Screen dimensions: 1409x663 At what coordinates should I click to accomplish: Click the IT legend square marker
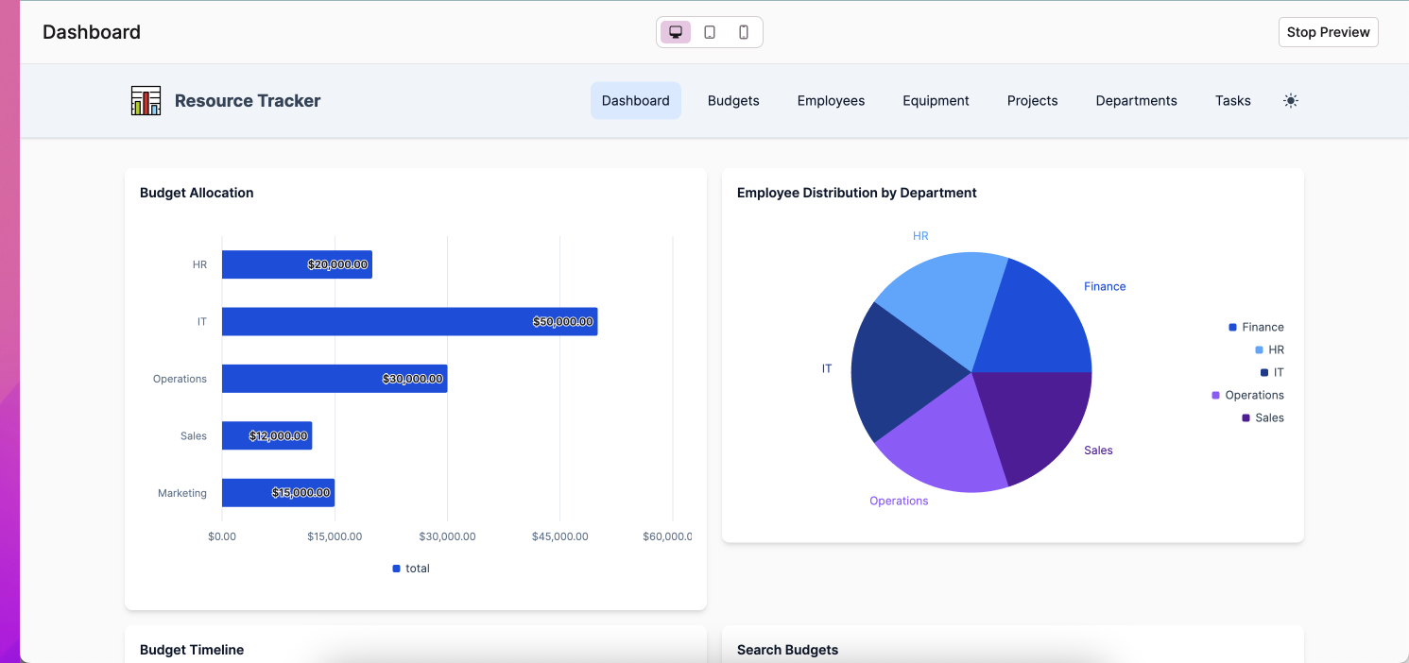pyautogui.click(x=1264, y=372)
